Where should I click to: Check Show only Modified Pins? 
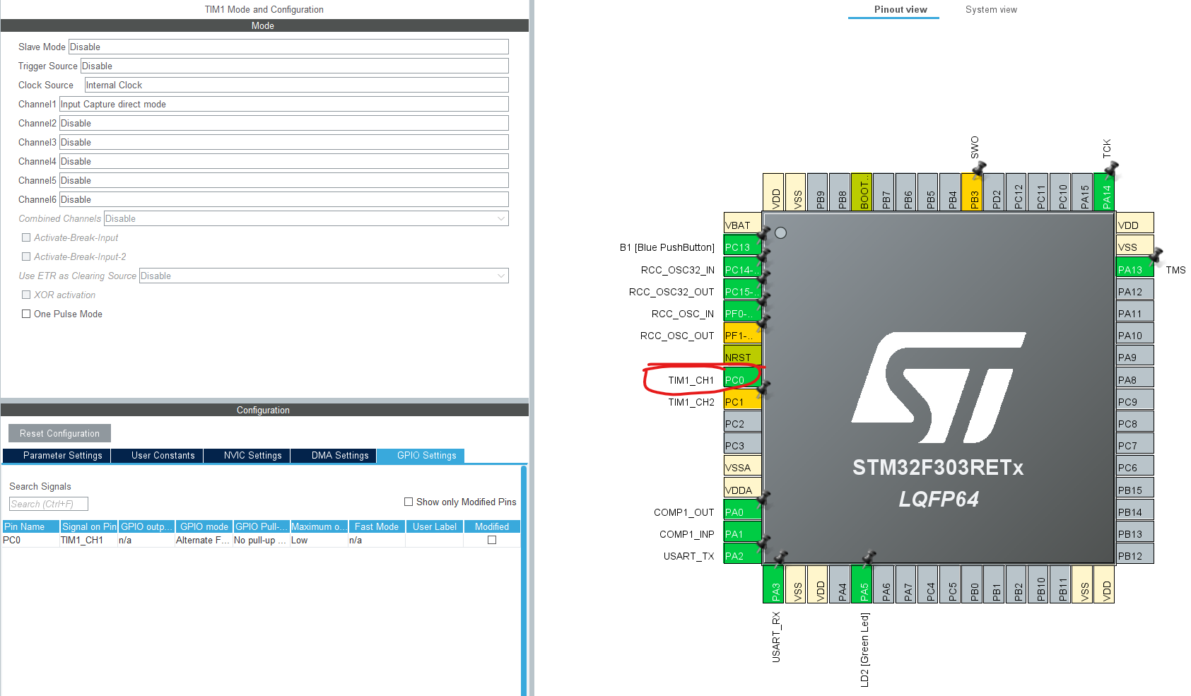(409, 502)
